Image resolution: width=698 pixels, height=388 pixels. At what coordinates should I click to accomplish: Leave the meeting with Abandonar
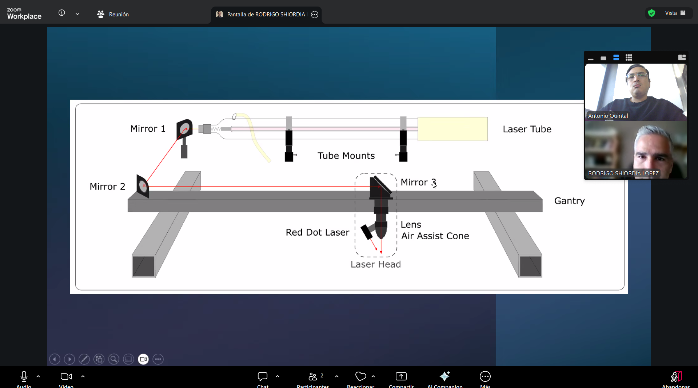(676, 379)
